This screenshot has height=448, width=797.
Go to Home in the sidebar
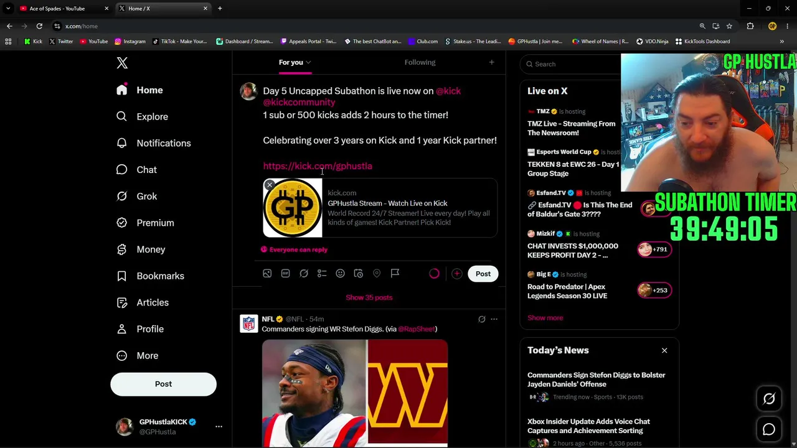[140, 90]
